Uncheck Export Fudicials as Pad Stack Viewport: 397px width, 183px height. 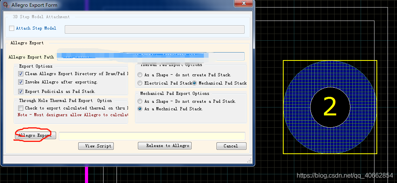tap(21, 91)
